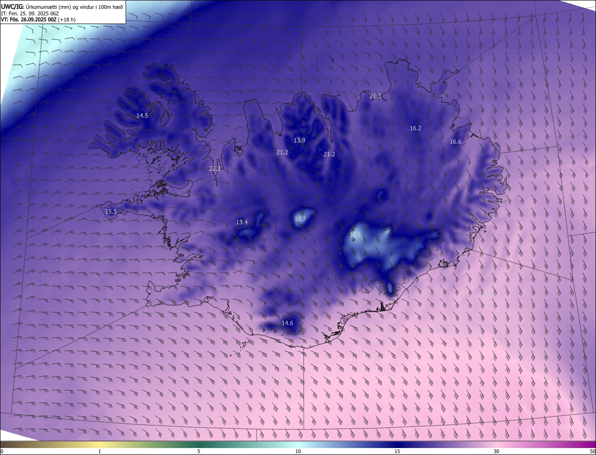596x455 pixels.
Task: Click the "15" tick label on the color scale
Action: [397, 452]
